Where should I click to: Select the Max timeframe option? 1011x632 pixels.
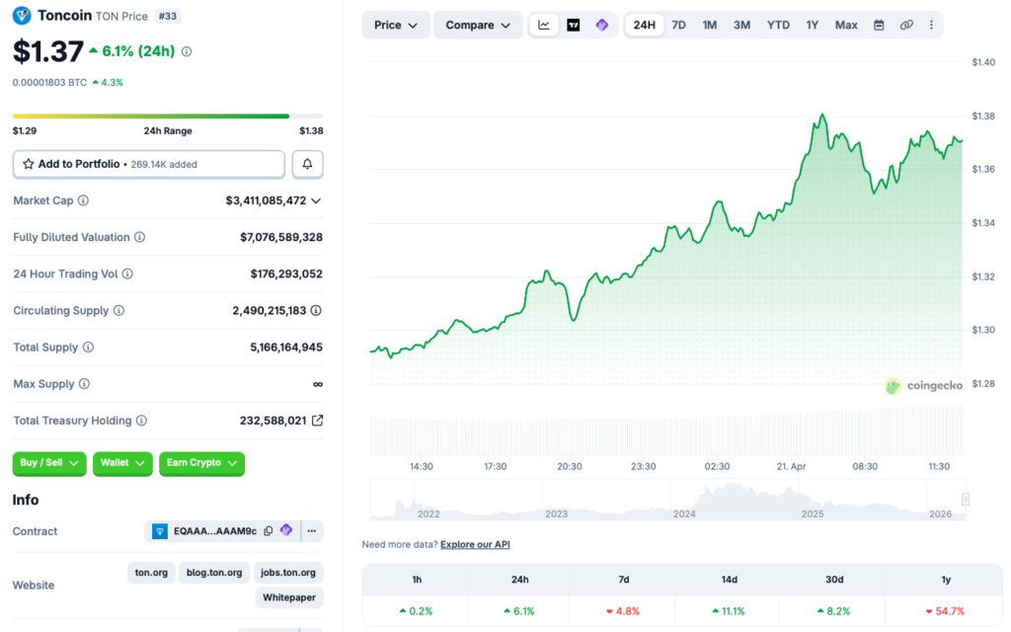tap(846, 25)
